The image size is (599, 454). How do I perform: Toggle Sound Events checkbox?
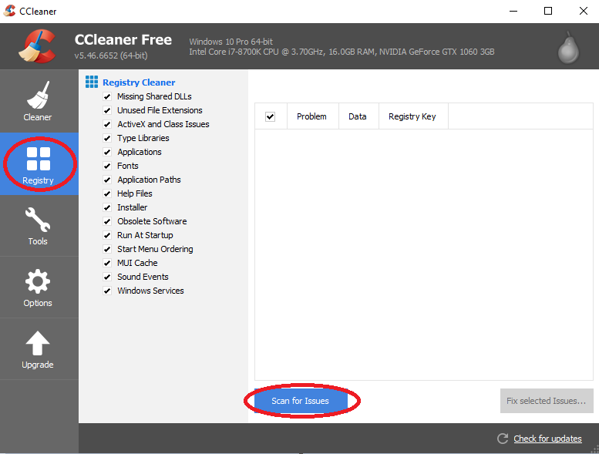[x=107, y=277]
